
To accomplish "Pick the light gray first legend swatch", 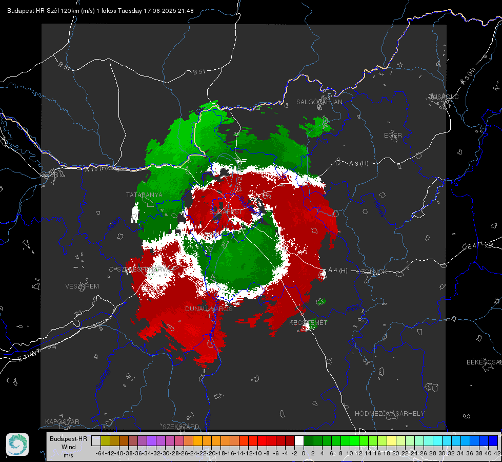I will [x=96, y=440].
